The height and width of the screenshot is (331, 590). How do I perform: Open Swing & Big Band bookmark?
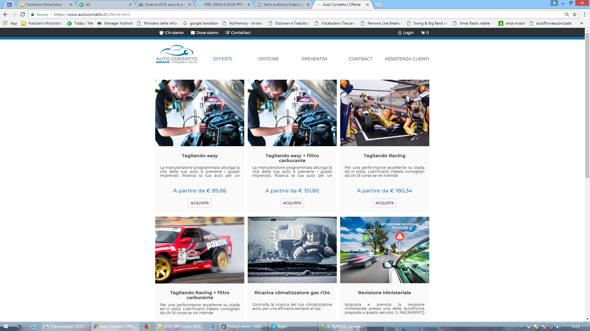click(x=427, y=23)
